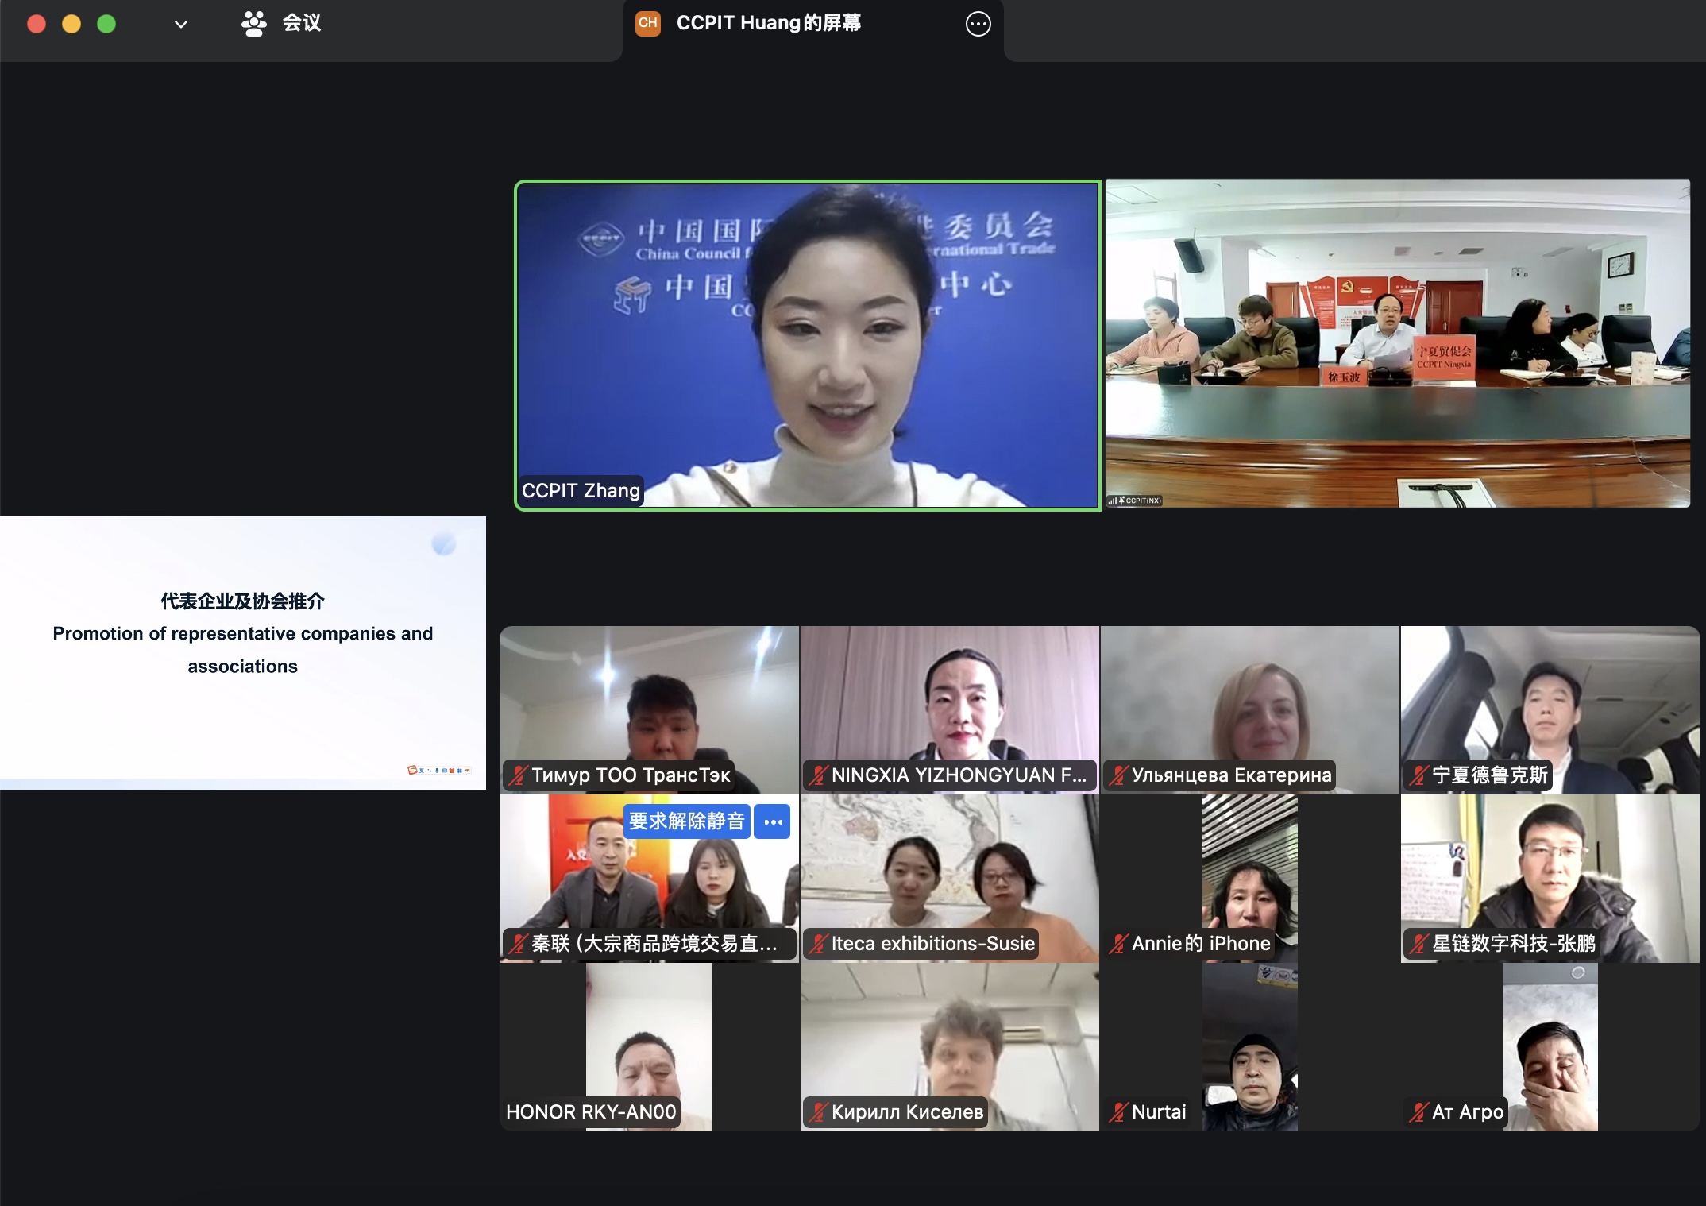This screenshot has width=1706, height=1206.
Task: Click the orange CH avatar badge
Action: (x=648, y=23)
